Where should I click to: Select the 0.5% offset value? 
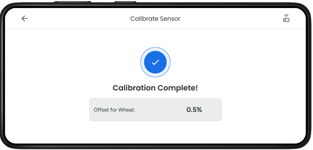click(x=194, y=110)
